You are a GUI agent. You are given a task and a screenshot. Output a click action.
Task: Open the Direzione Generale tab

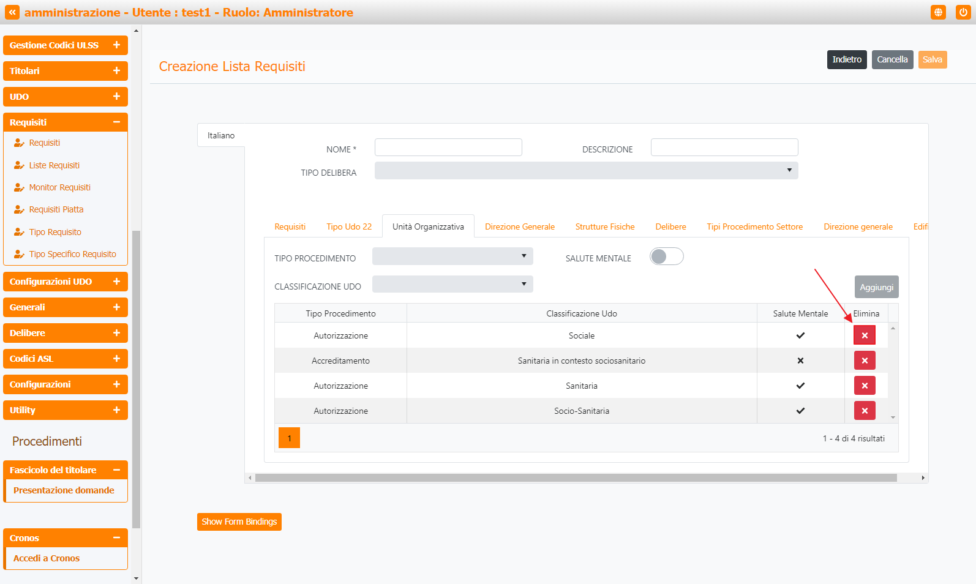(520, 226)
